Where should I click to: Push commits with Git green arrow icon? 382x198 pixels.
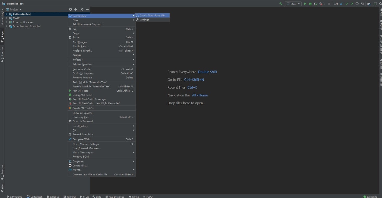click(x=352, y=4)
